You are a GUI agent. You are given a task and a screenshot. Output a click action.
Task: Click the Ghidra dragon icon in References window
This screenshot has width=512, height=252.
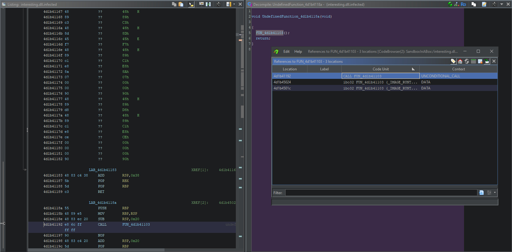coord(276,52)
